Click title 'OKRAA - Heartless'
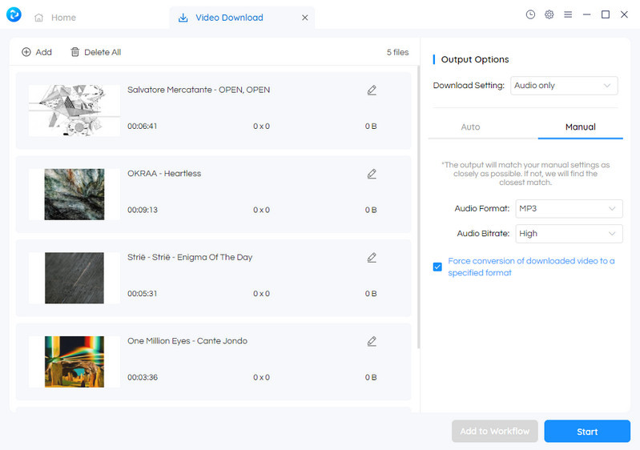 click(164, 174)
